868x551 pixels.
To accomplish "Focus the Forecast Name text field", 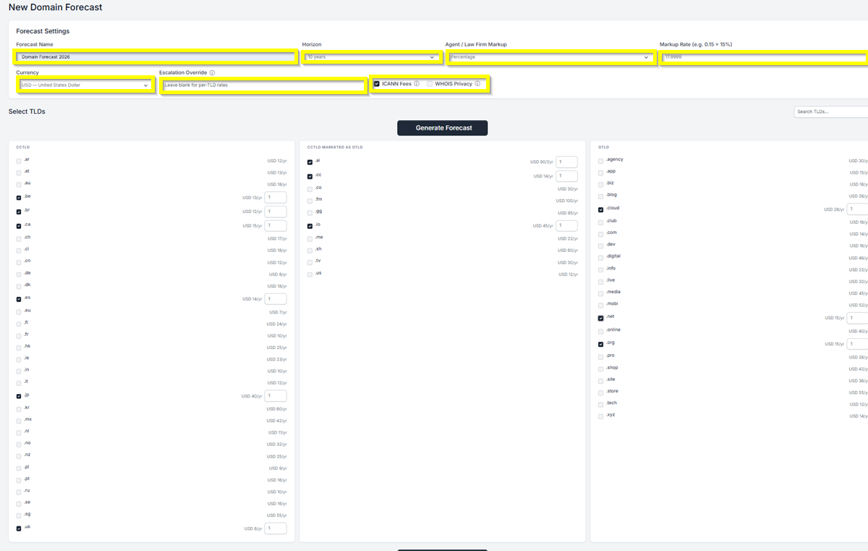I will (x=156, y=57).
